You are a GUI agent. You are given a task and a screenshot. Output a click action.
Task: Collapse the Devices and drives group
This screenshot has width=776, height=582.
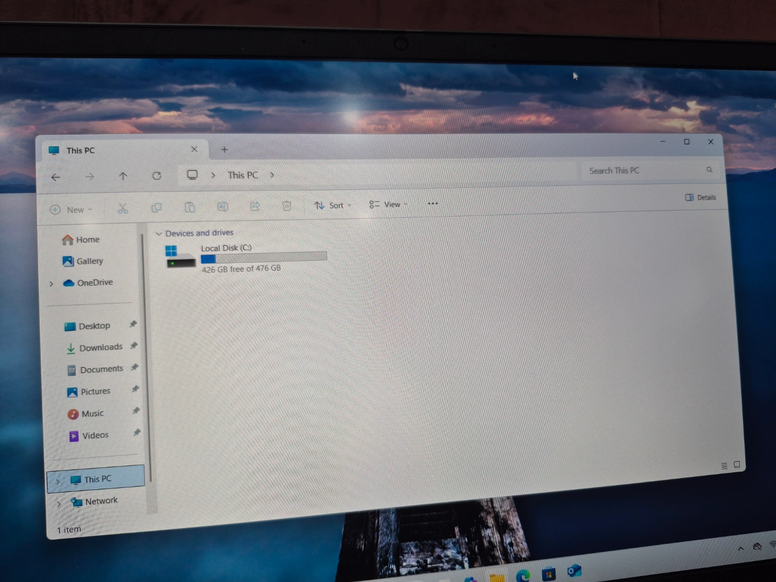point(159,234)
